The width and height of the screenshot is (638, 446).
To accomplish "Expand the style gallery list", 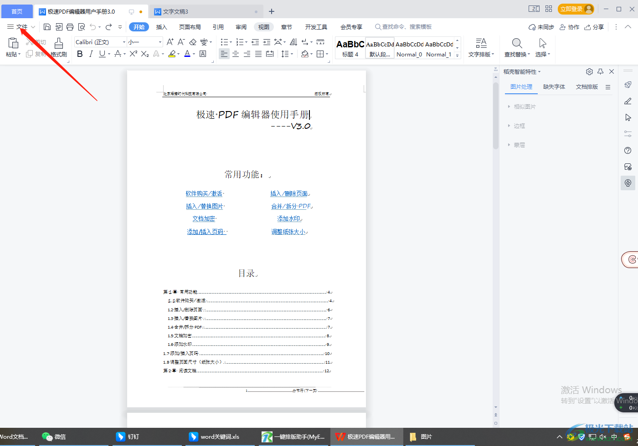I will pos(458,55).
